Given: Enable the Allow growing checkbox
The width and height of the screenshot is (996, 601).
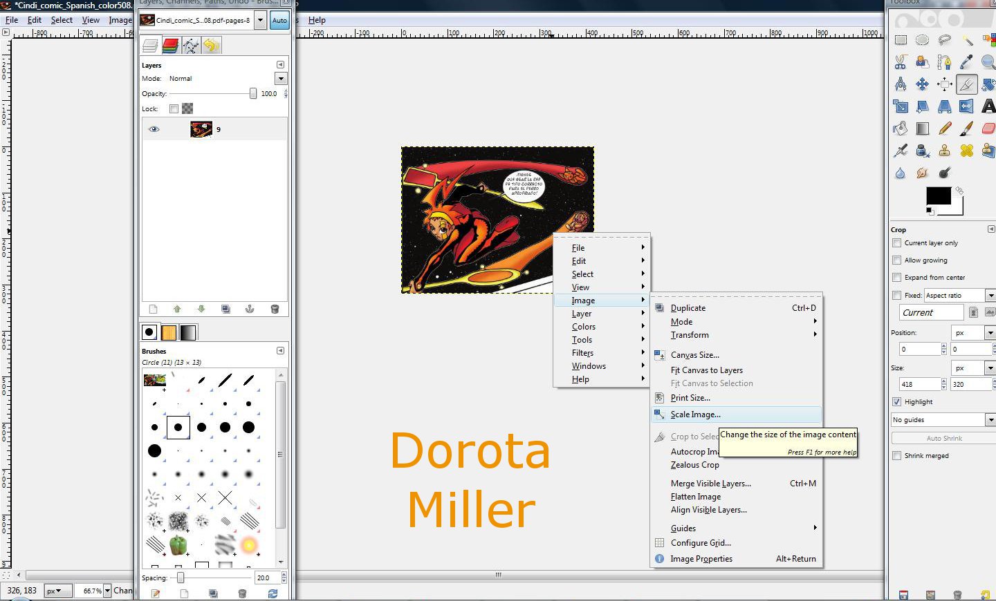Looking at the screenshot, I should [x=896, y=260].
